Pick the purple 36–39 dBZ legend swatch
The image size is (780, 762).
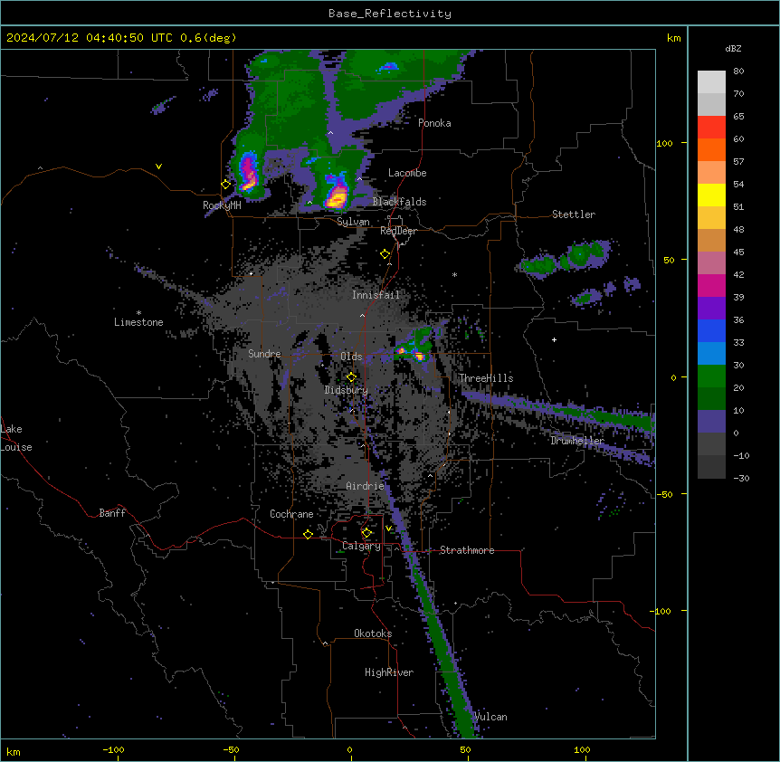[711, 308]
